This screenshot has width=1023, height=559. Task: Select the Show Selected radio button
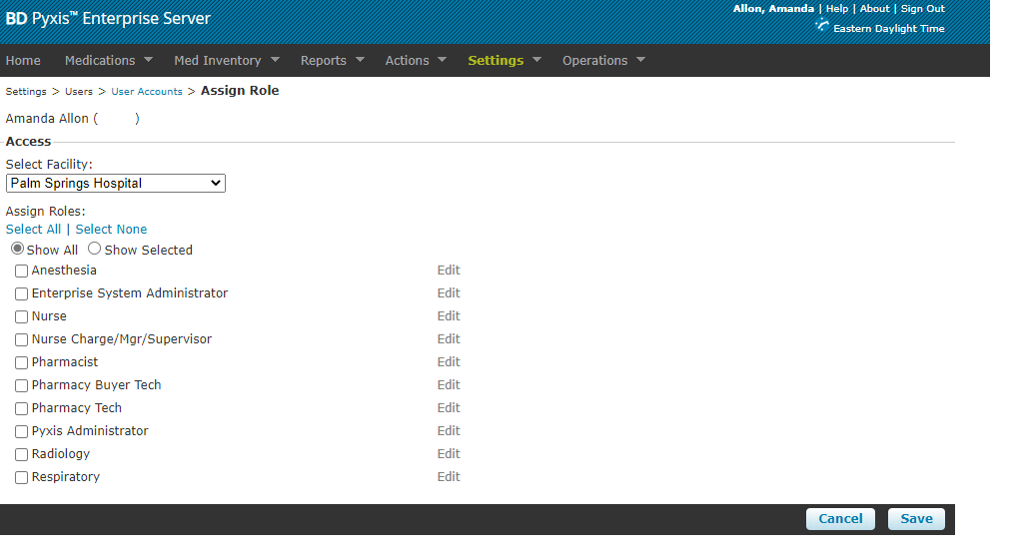pyautogui.click(x=95, y=250)
